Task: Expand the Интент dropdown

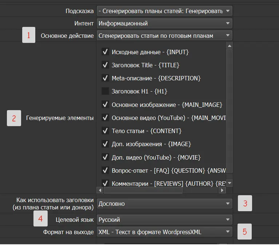Action: [x=164, y=23]
